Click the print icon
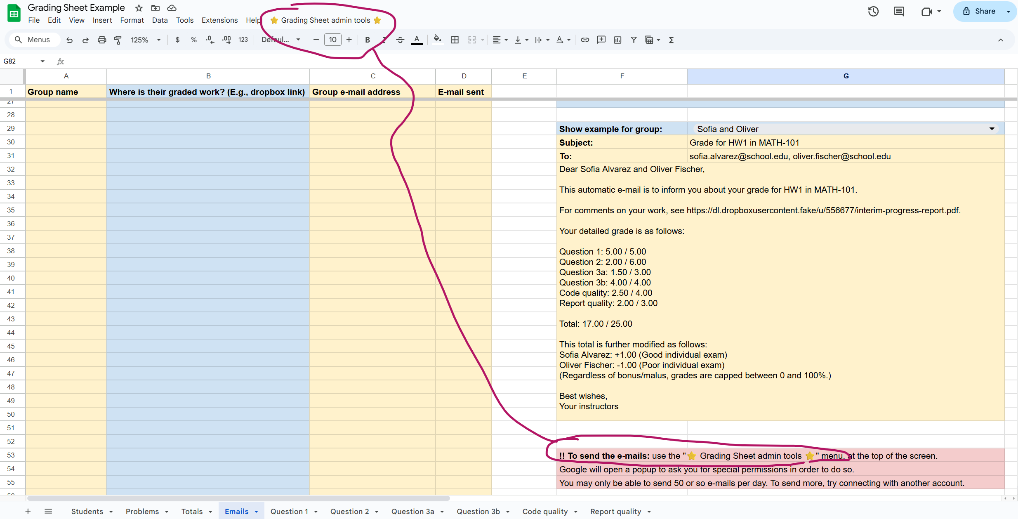This screenshot has width=1018, height=519. (101, 40)
